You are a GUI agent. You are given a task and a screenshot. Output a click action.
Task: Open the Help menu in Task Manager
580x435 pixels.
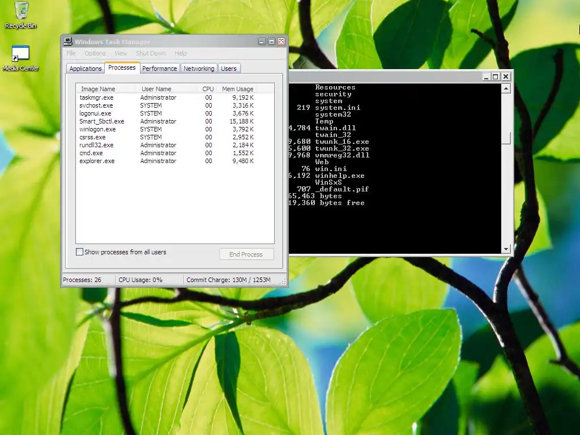(181, 53)
